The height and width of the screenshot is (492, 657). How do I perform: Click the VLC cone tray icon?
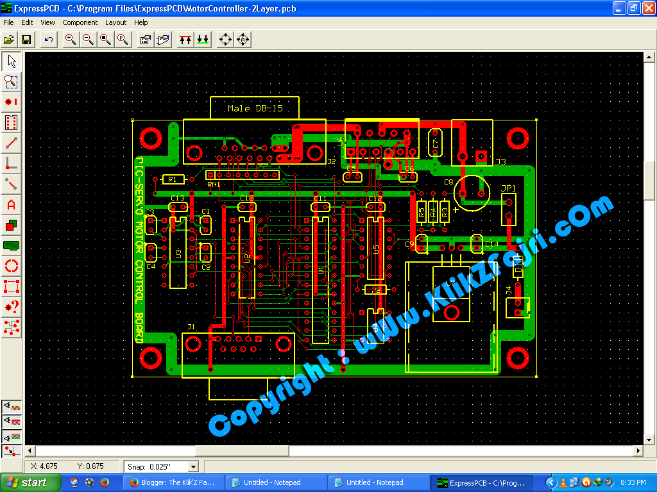coord(563,483)
